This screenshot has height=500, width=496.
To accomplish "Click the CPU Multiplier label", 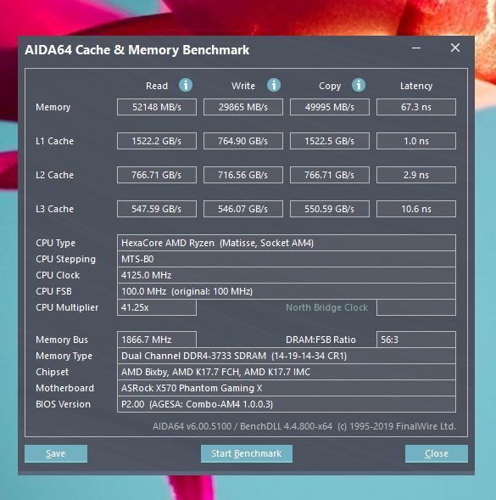I will click(x=67, y=307).
